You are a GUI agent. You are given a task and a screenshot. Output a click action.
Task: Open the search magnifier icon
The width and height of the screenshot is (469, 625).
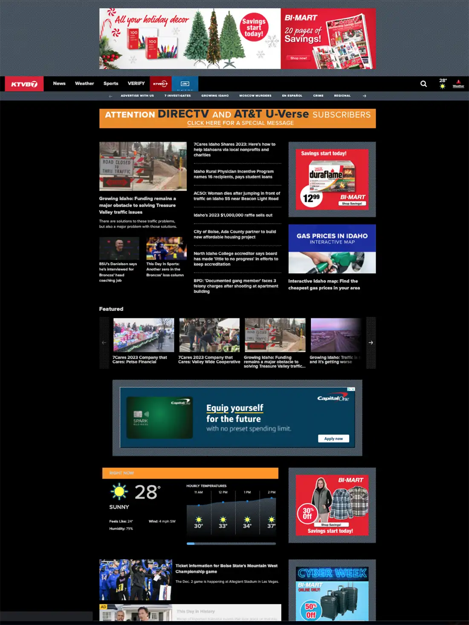coord(423,84)
